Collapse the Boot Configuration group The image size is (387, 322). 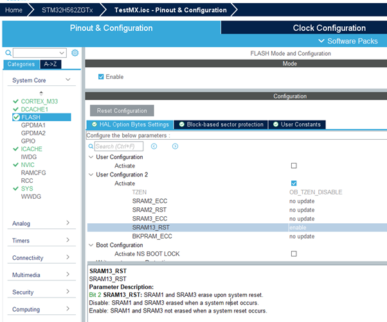91,245
